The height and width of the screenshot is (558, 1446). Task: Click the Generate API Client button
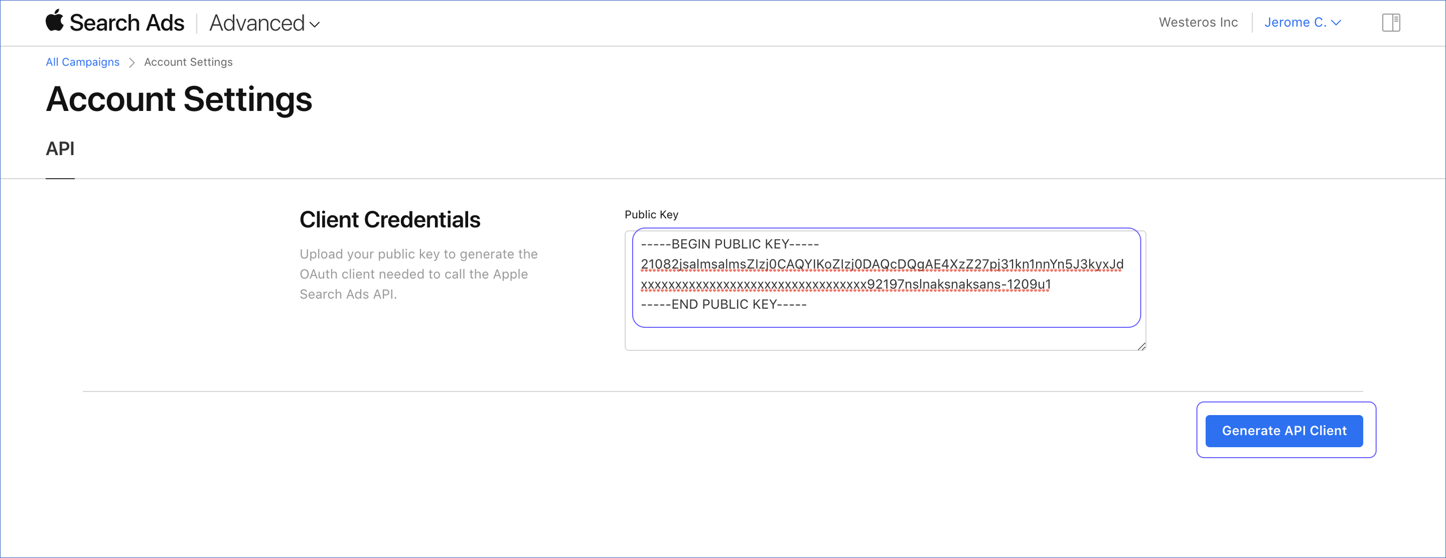pos(1284,430)
